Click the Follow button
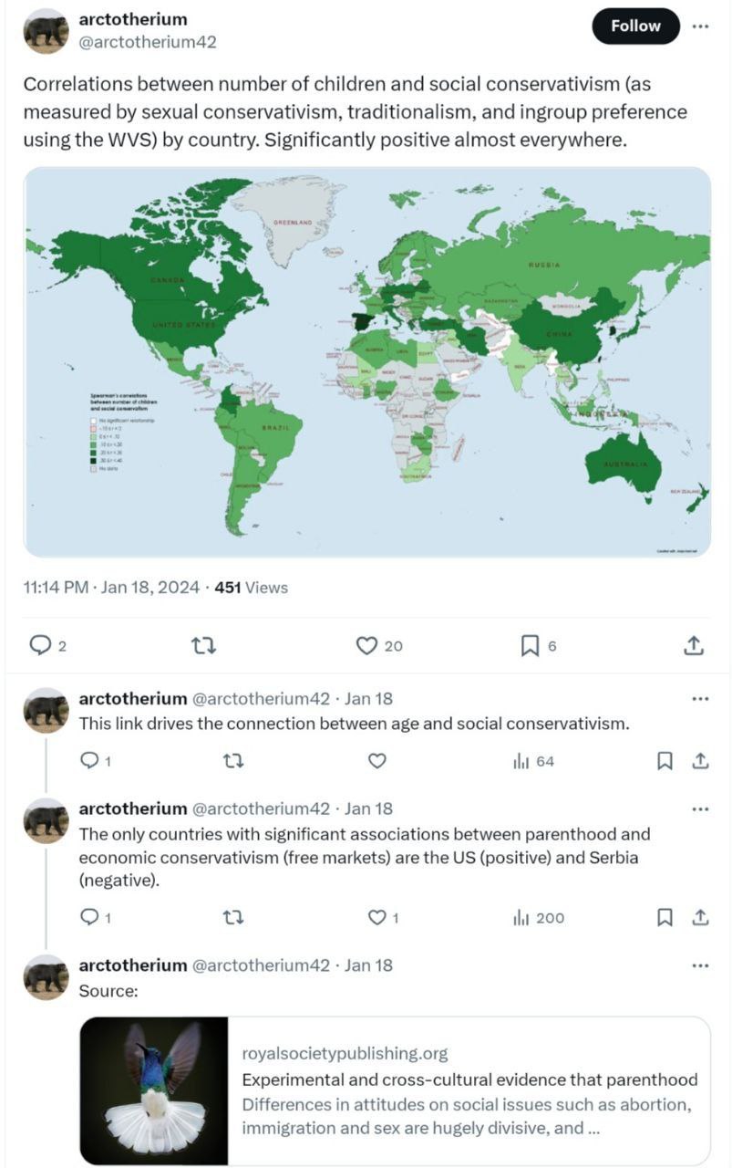This screenshot has width=732, height=1168. [x=635, y=26]
